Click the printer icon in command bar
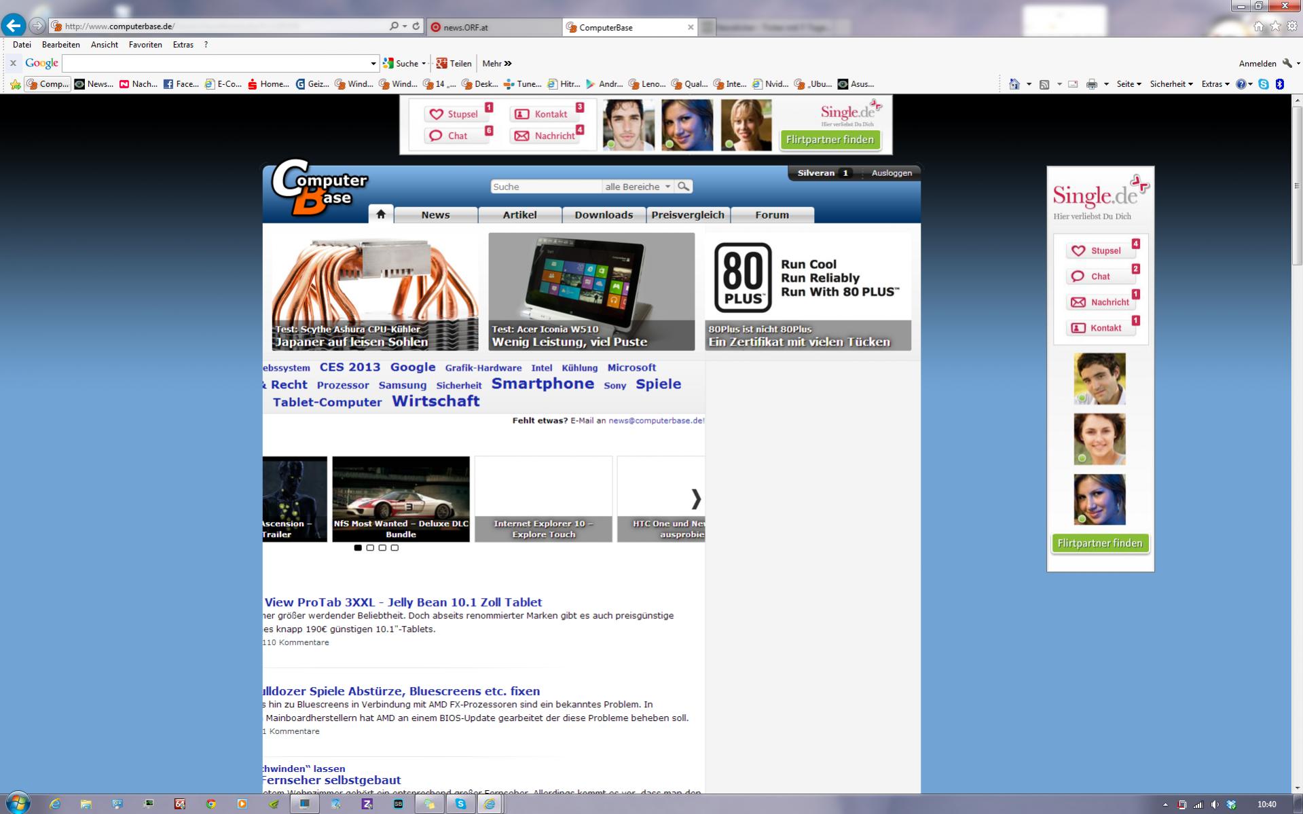This screenshot has height=814, width=1303. pyautogui.click(x=1091, y=84)
